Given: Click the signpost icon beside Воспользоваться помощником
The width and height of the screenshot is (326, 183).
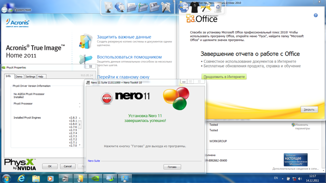Looking at the screenshot, I should coord(85,59).
